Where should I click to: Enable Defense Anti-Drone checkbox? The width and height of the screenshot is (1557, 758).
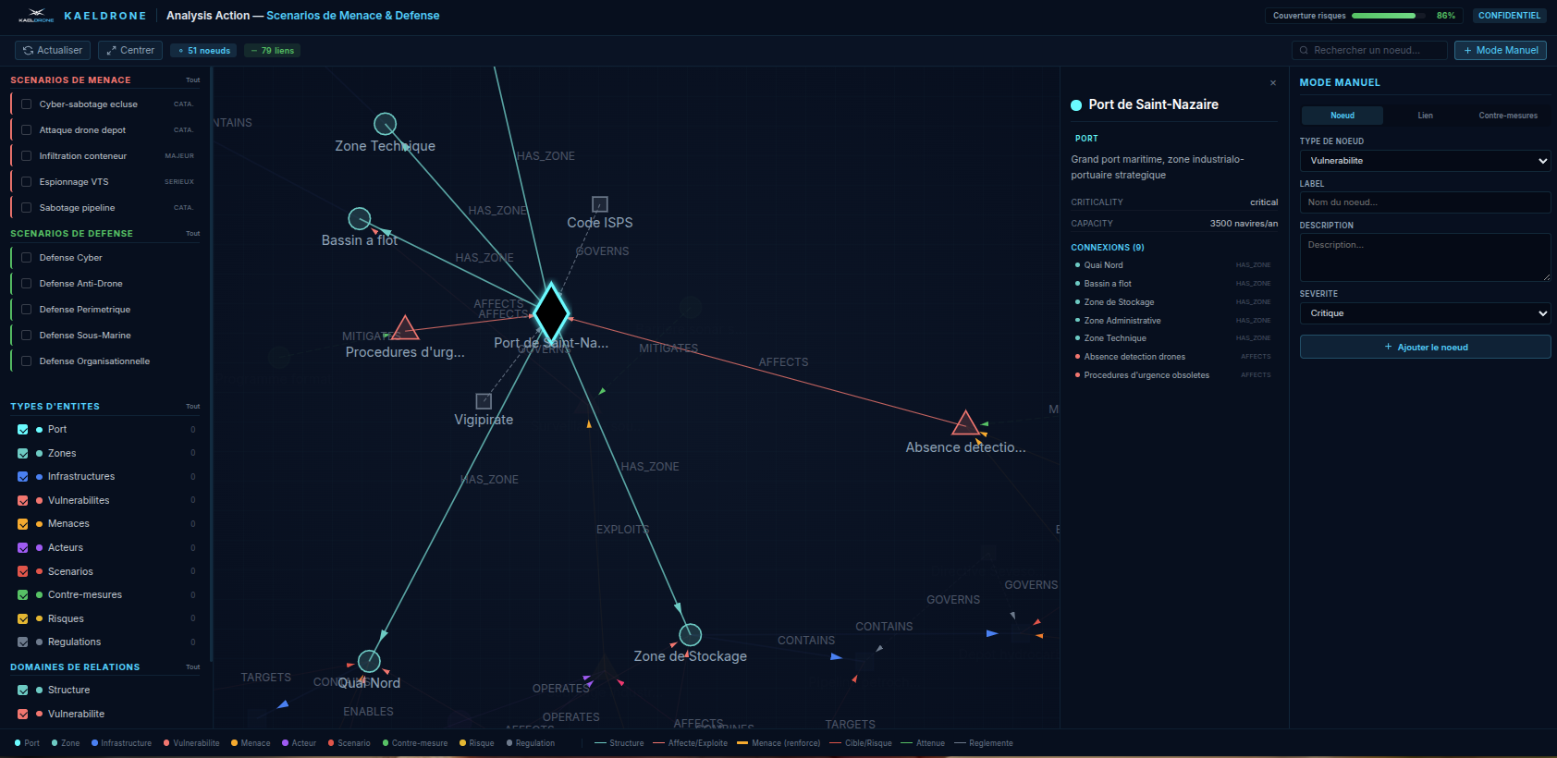point(27,284)
